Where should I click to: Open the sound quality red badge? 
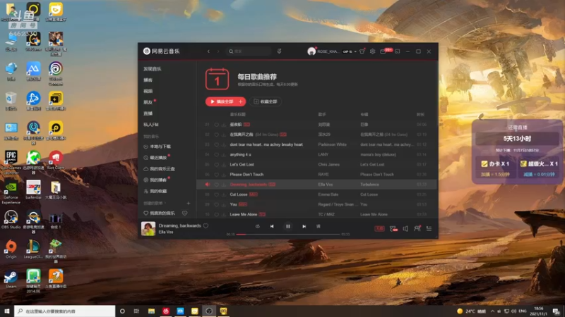(379, 228)
